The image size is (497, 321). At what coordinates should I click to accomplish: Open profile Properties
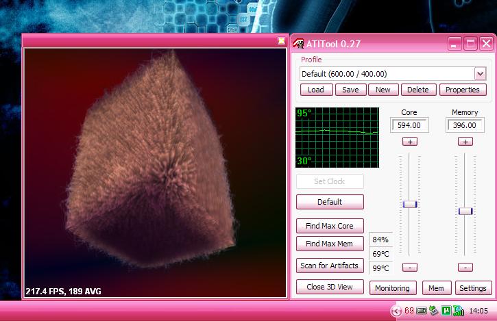tap(463, 90)
